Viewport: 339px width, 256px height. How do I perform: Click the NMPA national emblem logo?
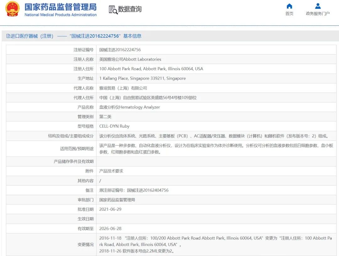[12, 10]
